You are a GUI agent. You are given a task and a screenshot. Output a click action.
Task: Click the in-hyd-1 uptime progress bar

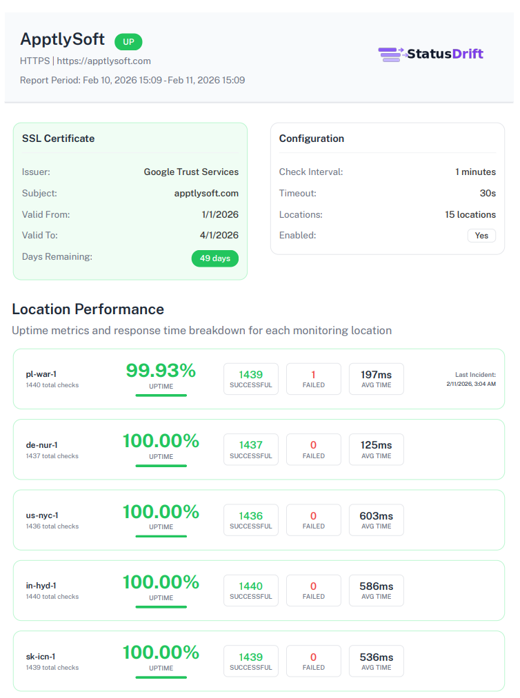(x=161, y=607)
